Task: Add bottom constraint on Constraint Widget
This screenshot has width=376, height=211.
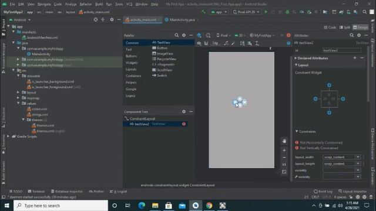Action: coord(329,113)
